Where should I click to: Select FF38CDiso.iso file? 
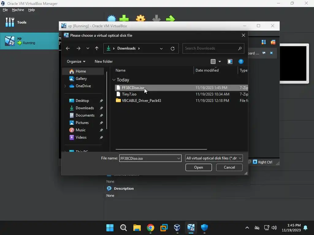click(181, 88)
